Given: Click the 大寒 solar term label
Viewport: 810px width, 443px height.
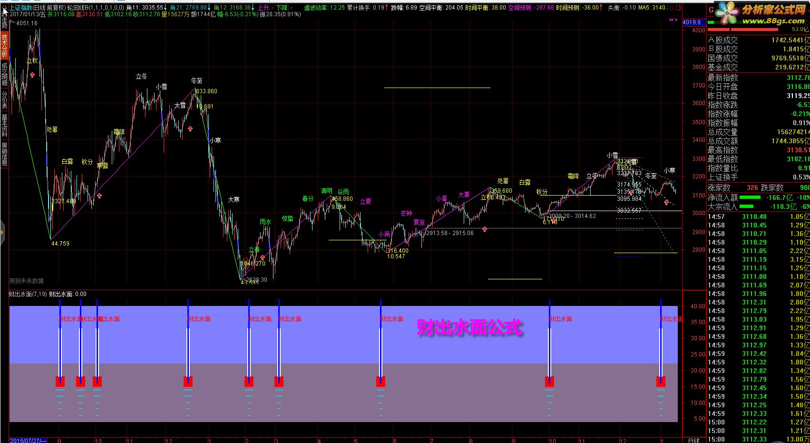Looking at the screenshot, I should pos(234,200).
